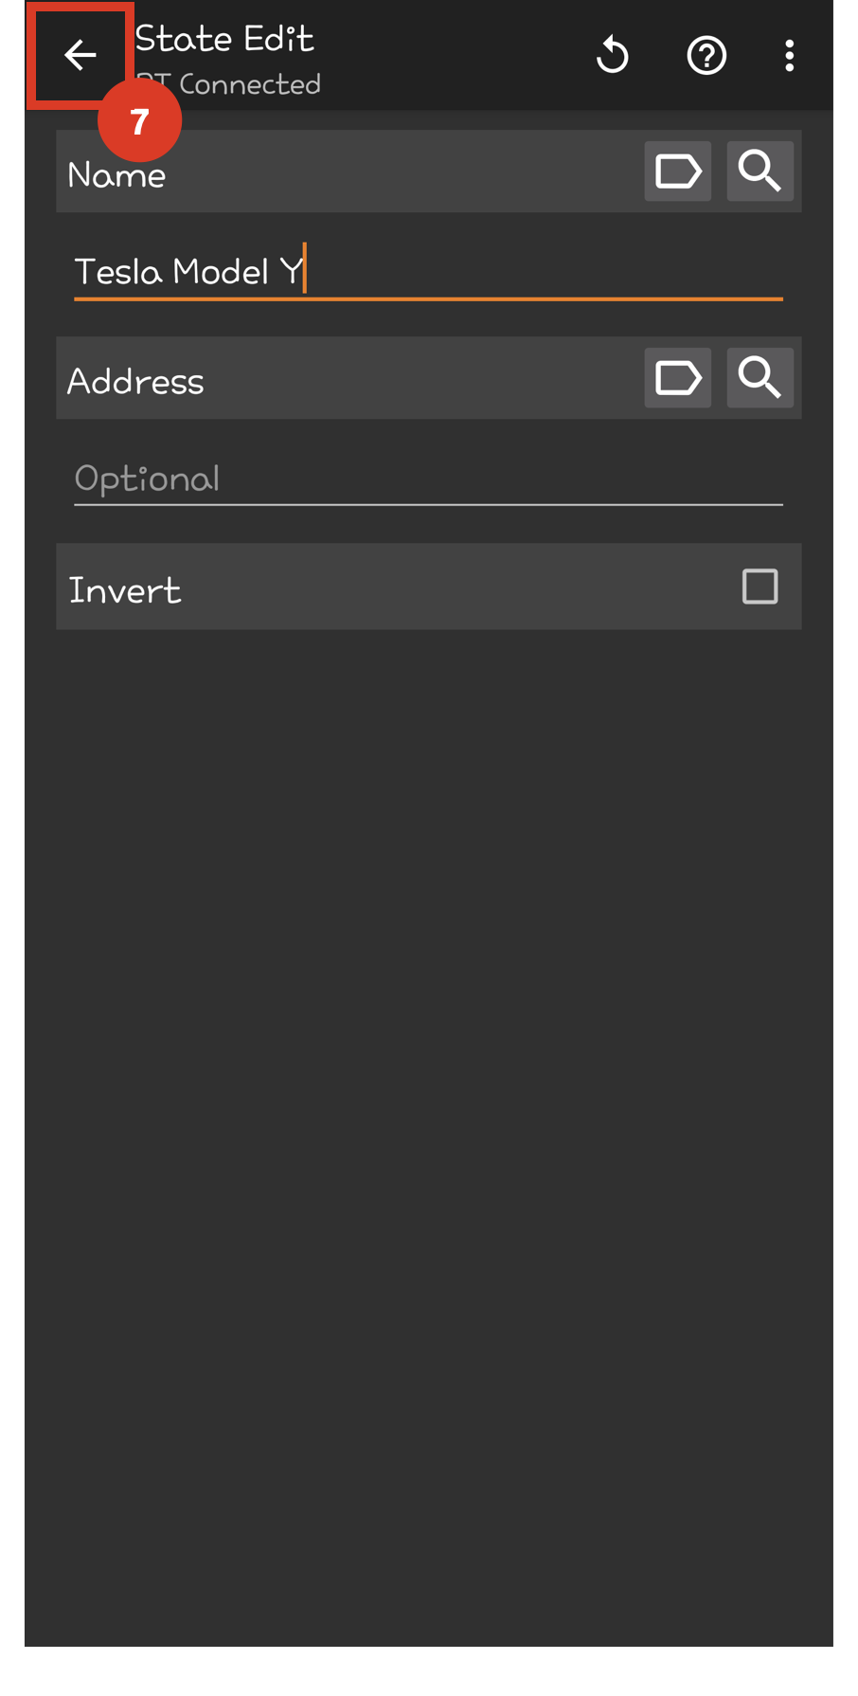Viewport: 858px width, 1696px height.
Task: Click the red badge numbered 7
Action: pyautogui.click(x=140, y=120)
